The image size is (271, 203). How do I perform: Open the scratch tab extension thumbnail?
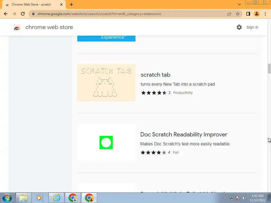(106, 83)
